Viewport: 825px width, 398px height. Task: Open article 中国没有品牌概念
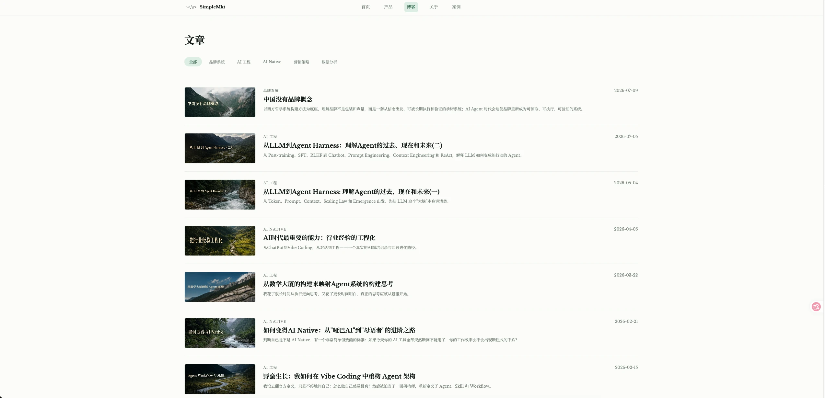(x=288, y=99)
